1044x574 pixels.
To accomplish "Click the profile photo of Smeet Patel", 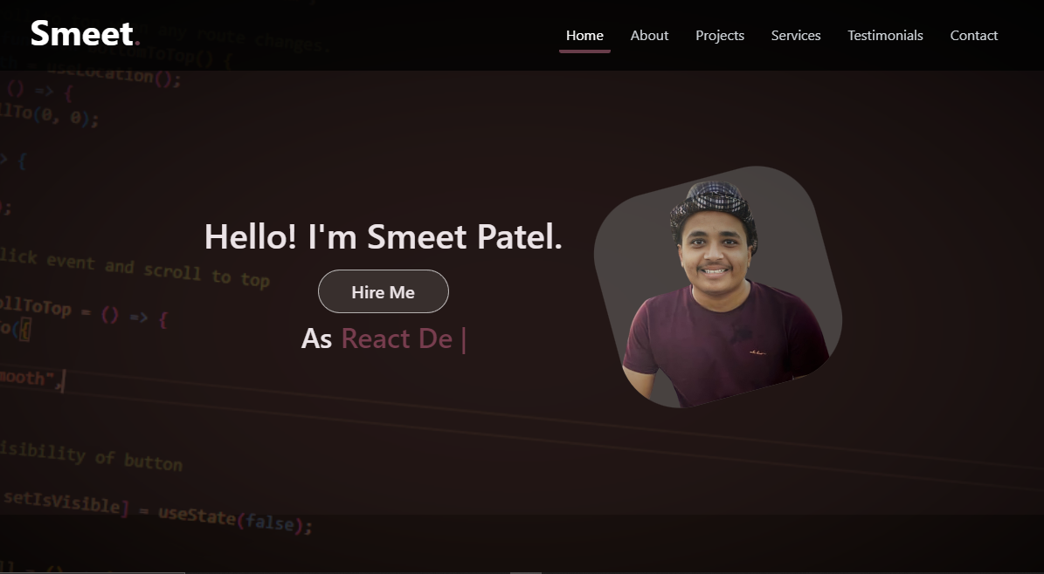I will (x=718, y=287).
